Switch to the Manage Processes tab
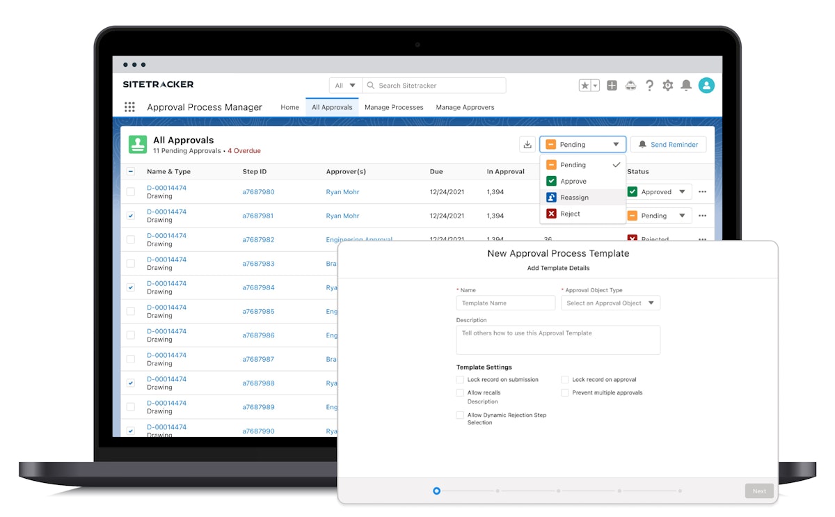Viewport: 835px width, 517px height. click(394, 107)
